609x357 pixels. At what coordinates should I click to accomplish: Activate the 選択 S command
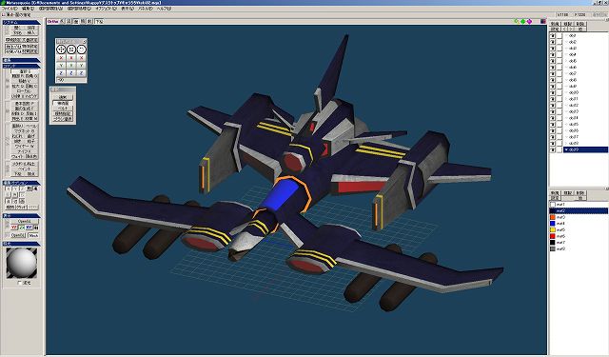(25, 71)
